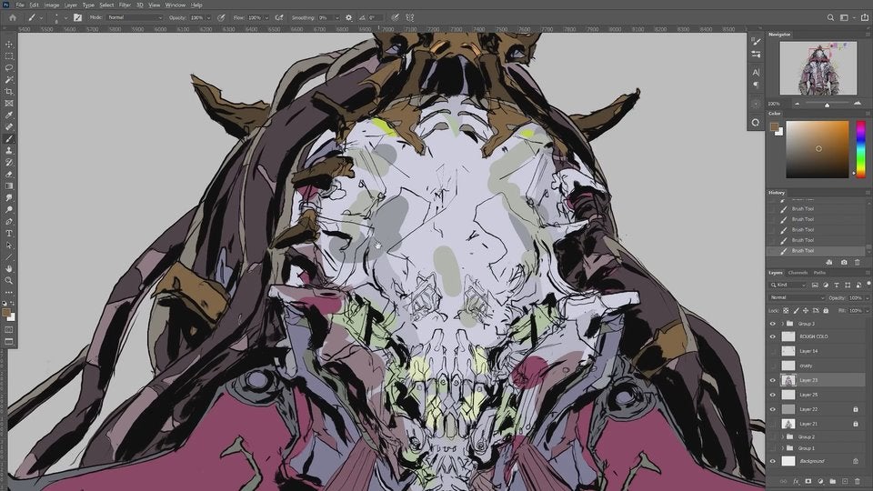873x491 pixels.
Task: Open brush Mode dropdown
Action: pos(135,18)
